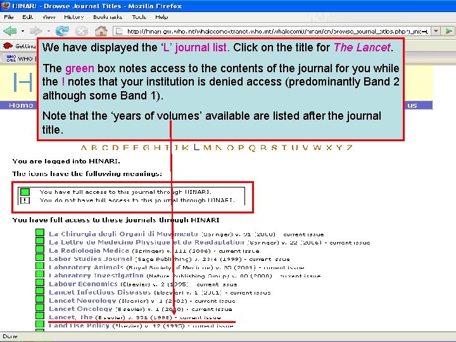
Task: Click green access icon beside Lancet Oncology
Action: pos(40,307)
